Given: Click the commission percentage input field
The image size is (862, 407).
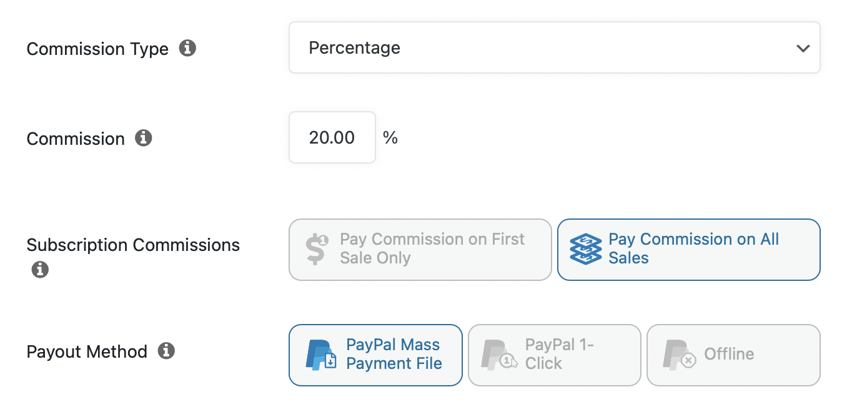Looking at the screenshot, I should click(332, 137).
